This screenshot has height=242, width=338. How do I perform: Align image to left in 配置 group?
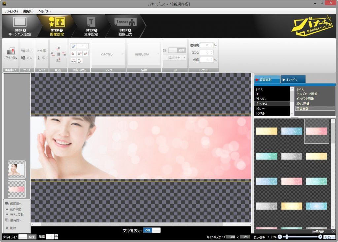53,54
